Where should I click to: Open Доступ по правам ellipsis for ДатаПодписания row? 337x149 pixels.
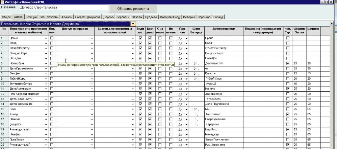(92, 104)
